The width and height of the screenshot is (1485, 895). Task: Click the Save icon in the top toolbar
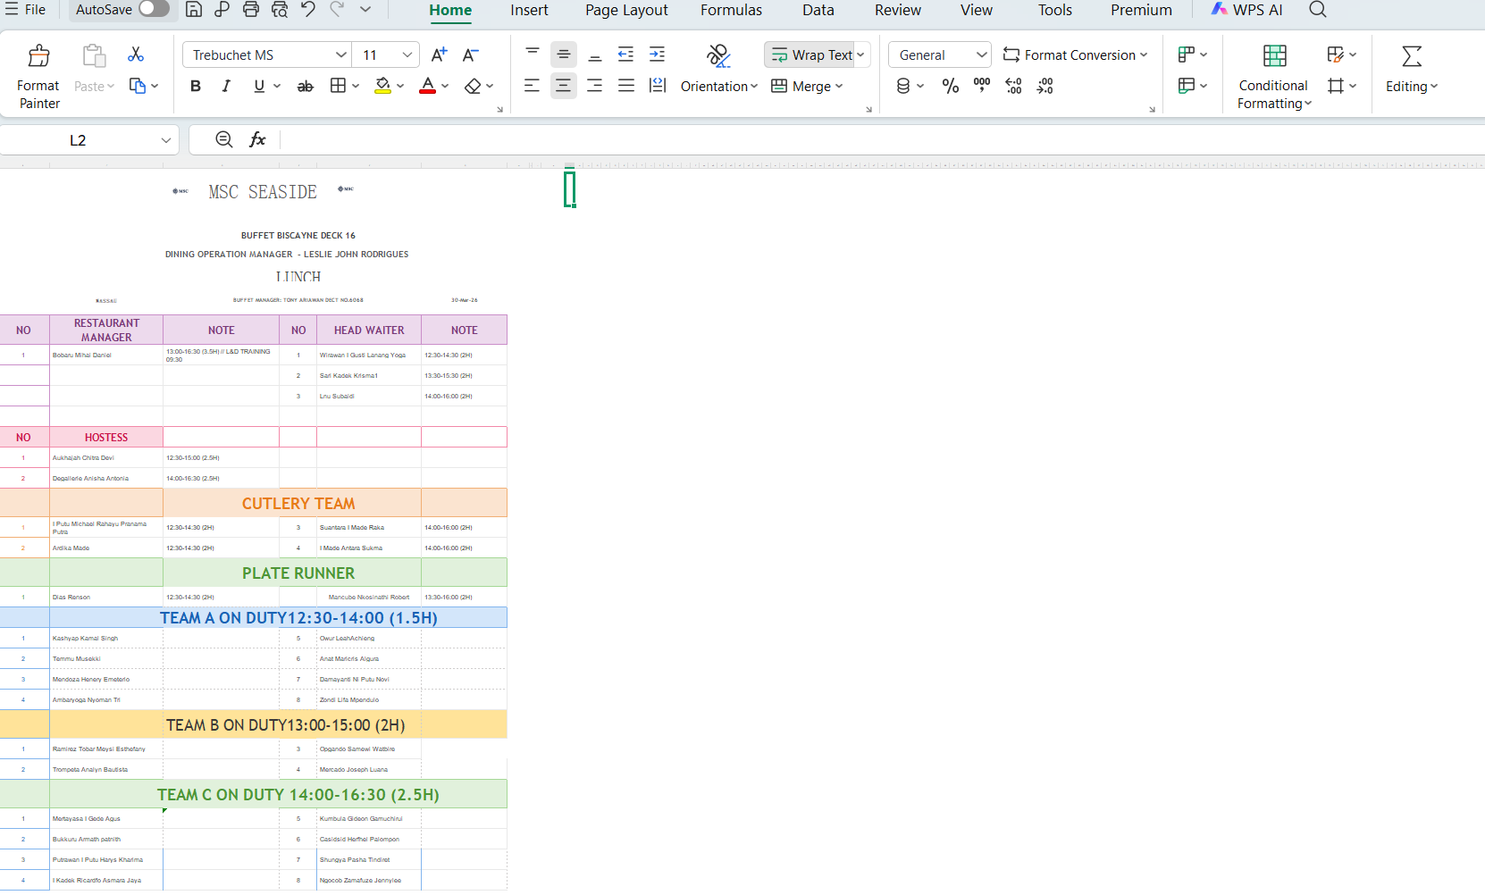(x=194, y=10)
